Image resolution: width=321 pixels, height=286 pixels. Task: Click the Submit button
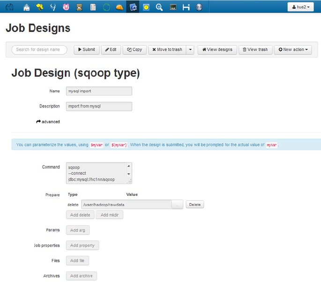[87, 50]
